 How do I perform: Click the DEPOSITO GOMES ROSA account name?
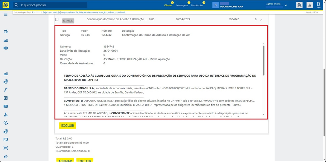point(231,7)
